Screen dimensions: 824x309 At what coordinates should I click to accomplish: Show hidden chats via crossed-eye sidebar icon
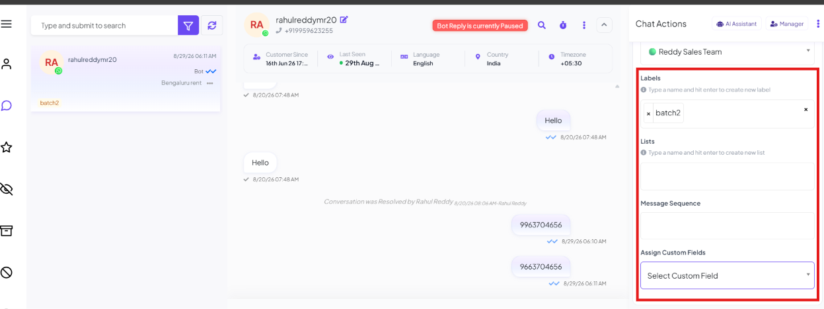click(7, 189)
